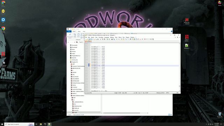Toggle the upper blue bookmark in the margin

click(89, 64)
